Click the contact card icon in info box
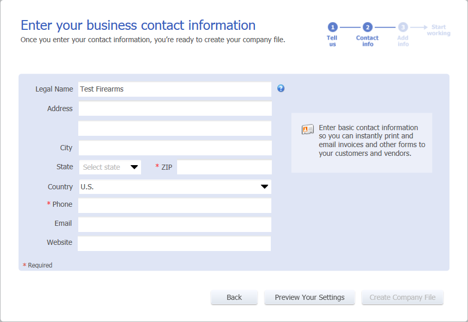Screen dimensions: 468x322 click(x=307, y=130)
